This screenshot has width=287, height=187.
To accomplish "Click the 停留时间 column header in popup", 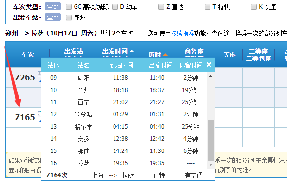I will 191,65.
